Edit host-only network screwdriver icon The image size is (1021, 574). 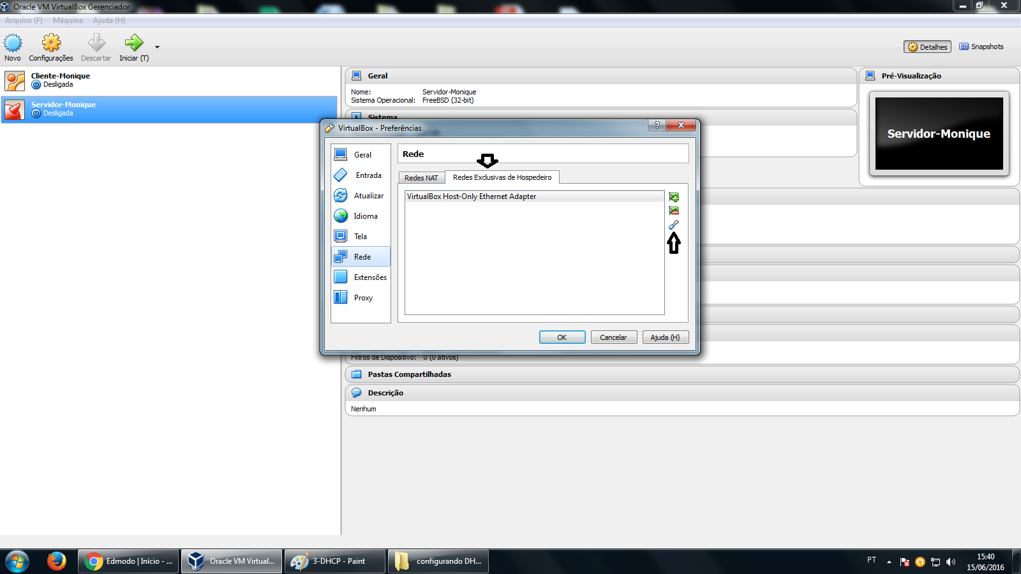tap(674, 224)
